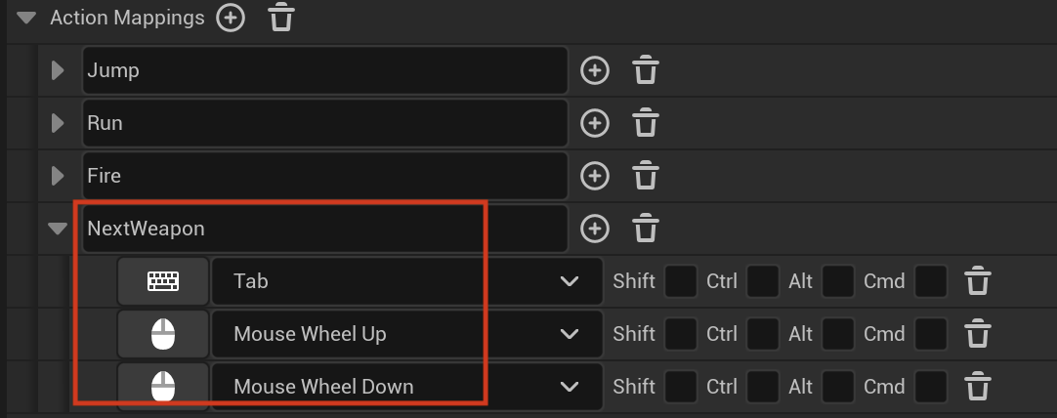Remove the NextWeapon action mapping

[x=645, y=229]
